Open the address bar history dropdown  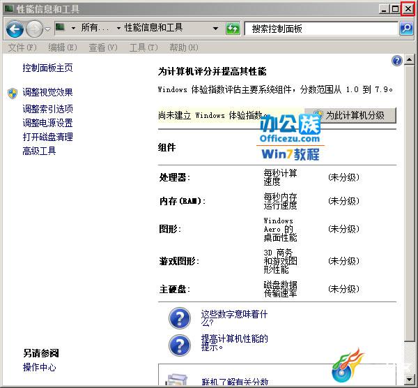point(216,29)
